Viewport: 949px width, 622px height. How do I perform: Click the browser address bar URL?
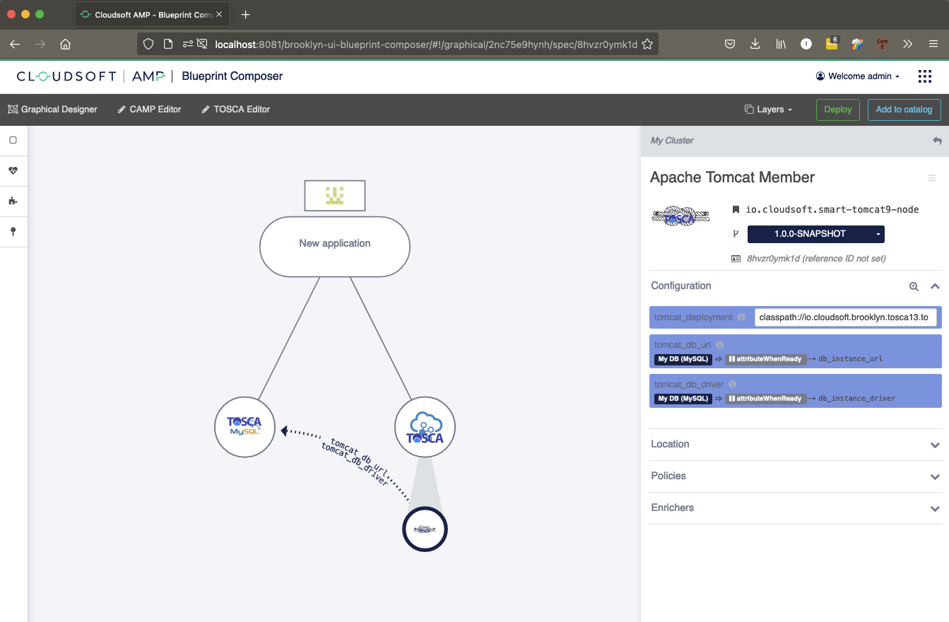426,44
